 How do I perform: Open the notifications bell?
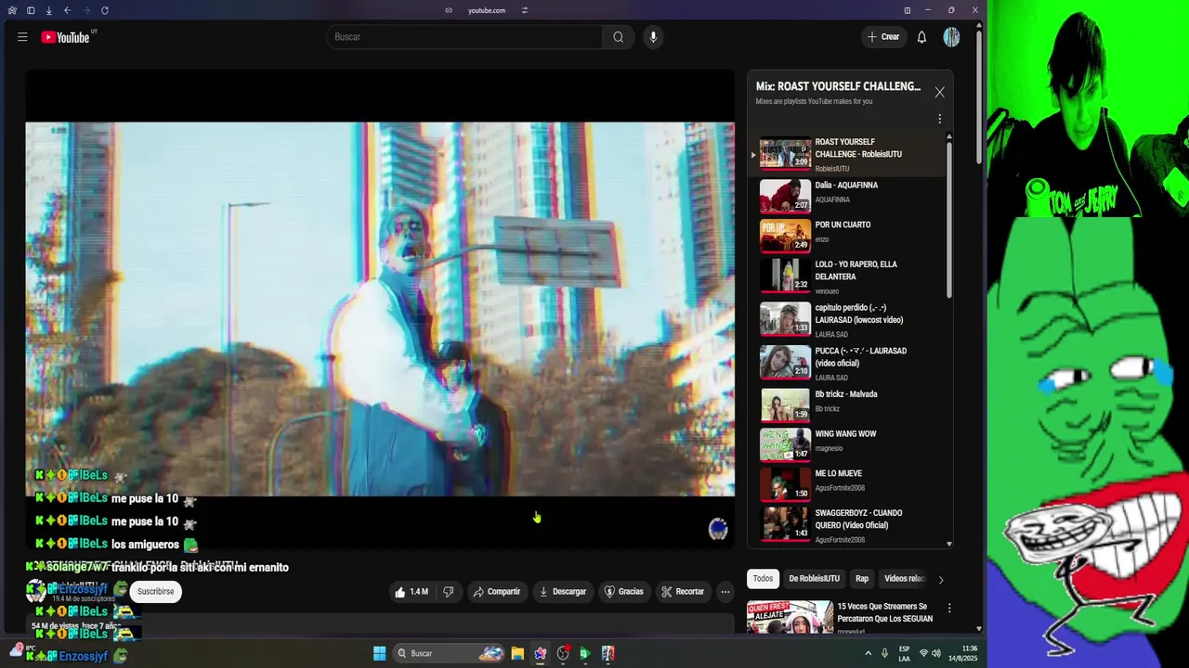[x=921, y=37]
